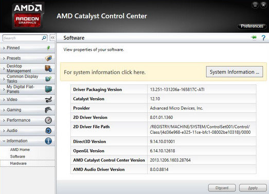Close the Catalyst Control Center window
269x194 pixels.
[x=263, y=5]
